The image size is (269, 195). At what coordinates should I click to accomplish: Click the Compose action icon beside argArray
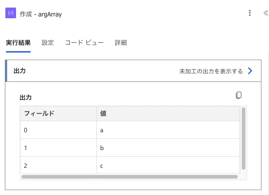click(11, 13)
